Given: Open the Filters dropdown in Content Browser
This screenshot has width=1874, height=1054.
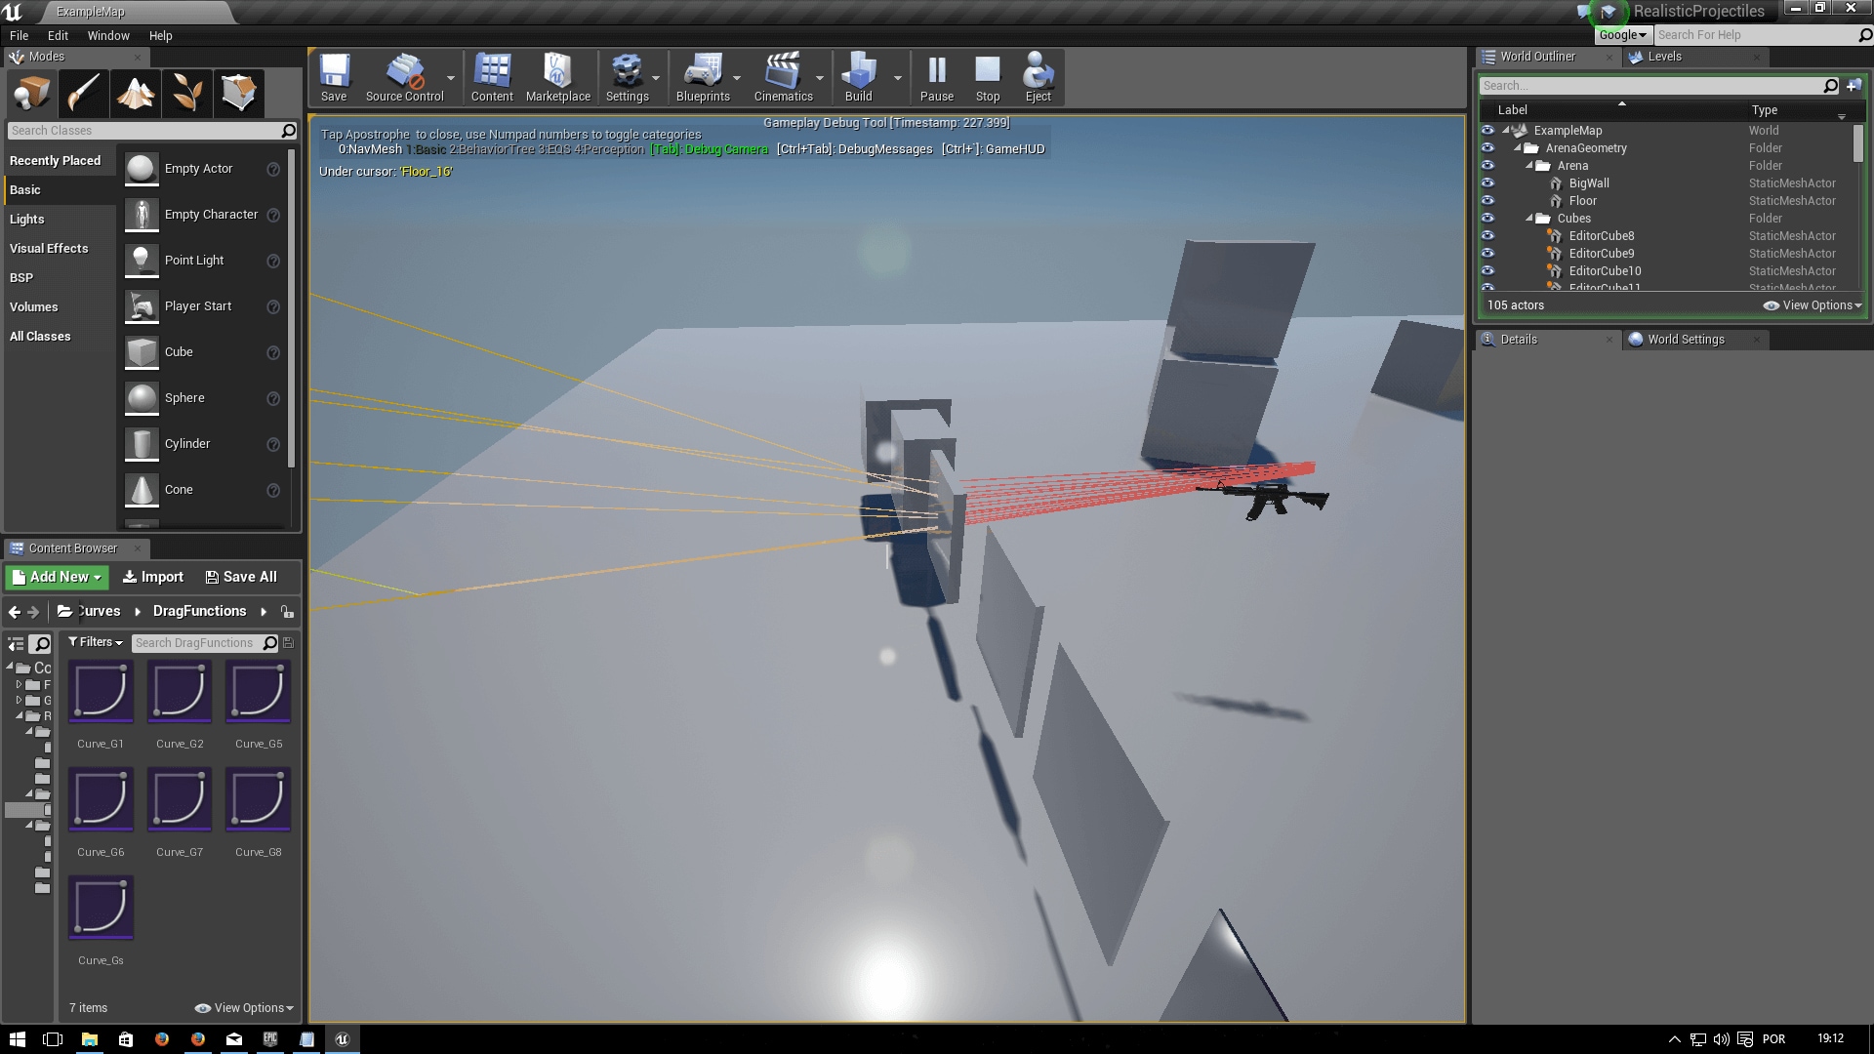Looking at the screenshot, I should [x=94, y=642].
